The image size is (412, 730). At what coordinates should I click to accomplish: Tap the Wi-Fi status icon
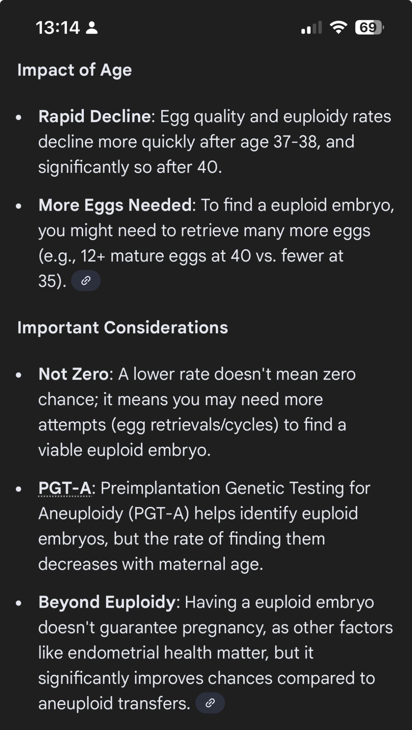(338, 27)
